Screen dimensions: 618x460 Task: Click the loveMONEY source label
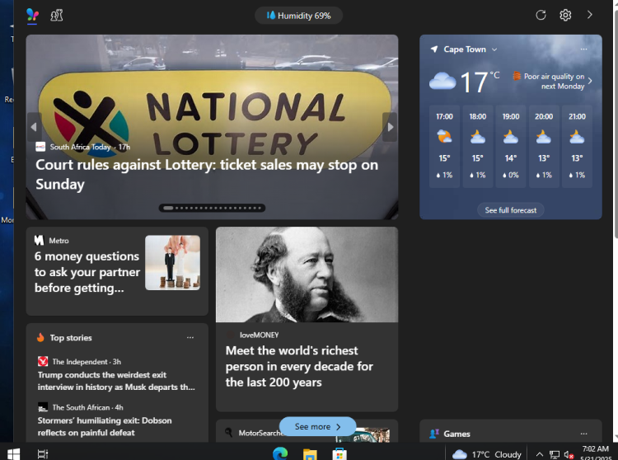click(x=259, y=335)
